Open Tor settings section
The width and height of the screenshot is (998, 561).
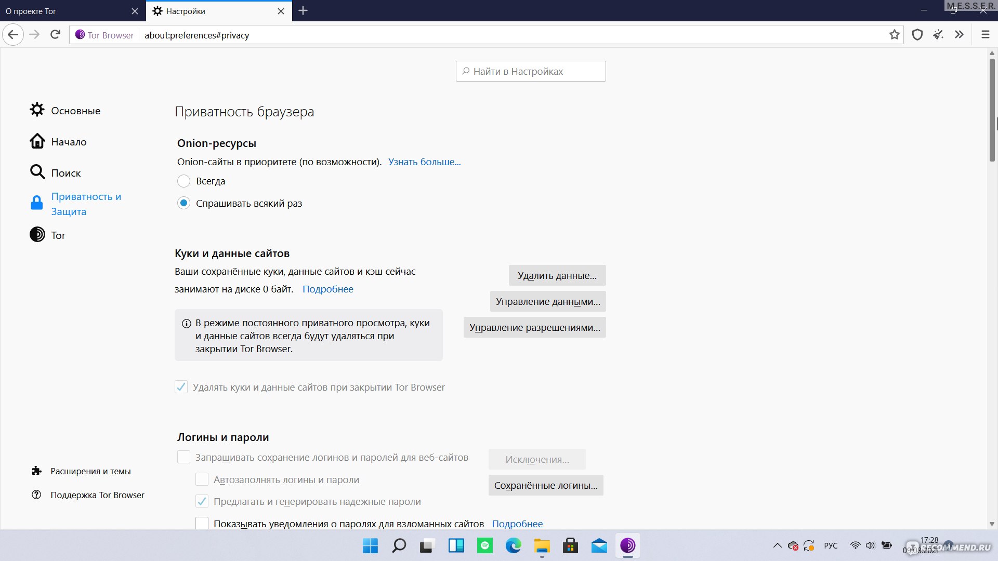58,235
